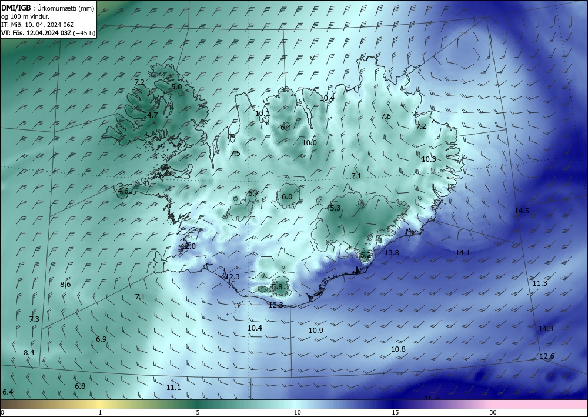
Task: Click the map value 10.9
Action: (316, 331)
